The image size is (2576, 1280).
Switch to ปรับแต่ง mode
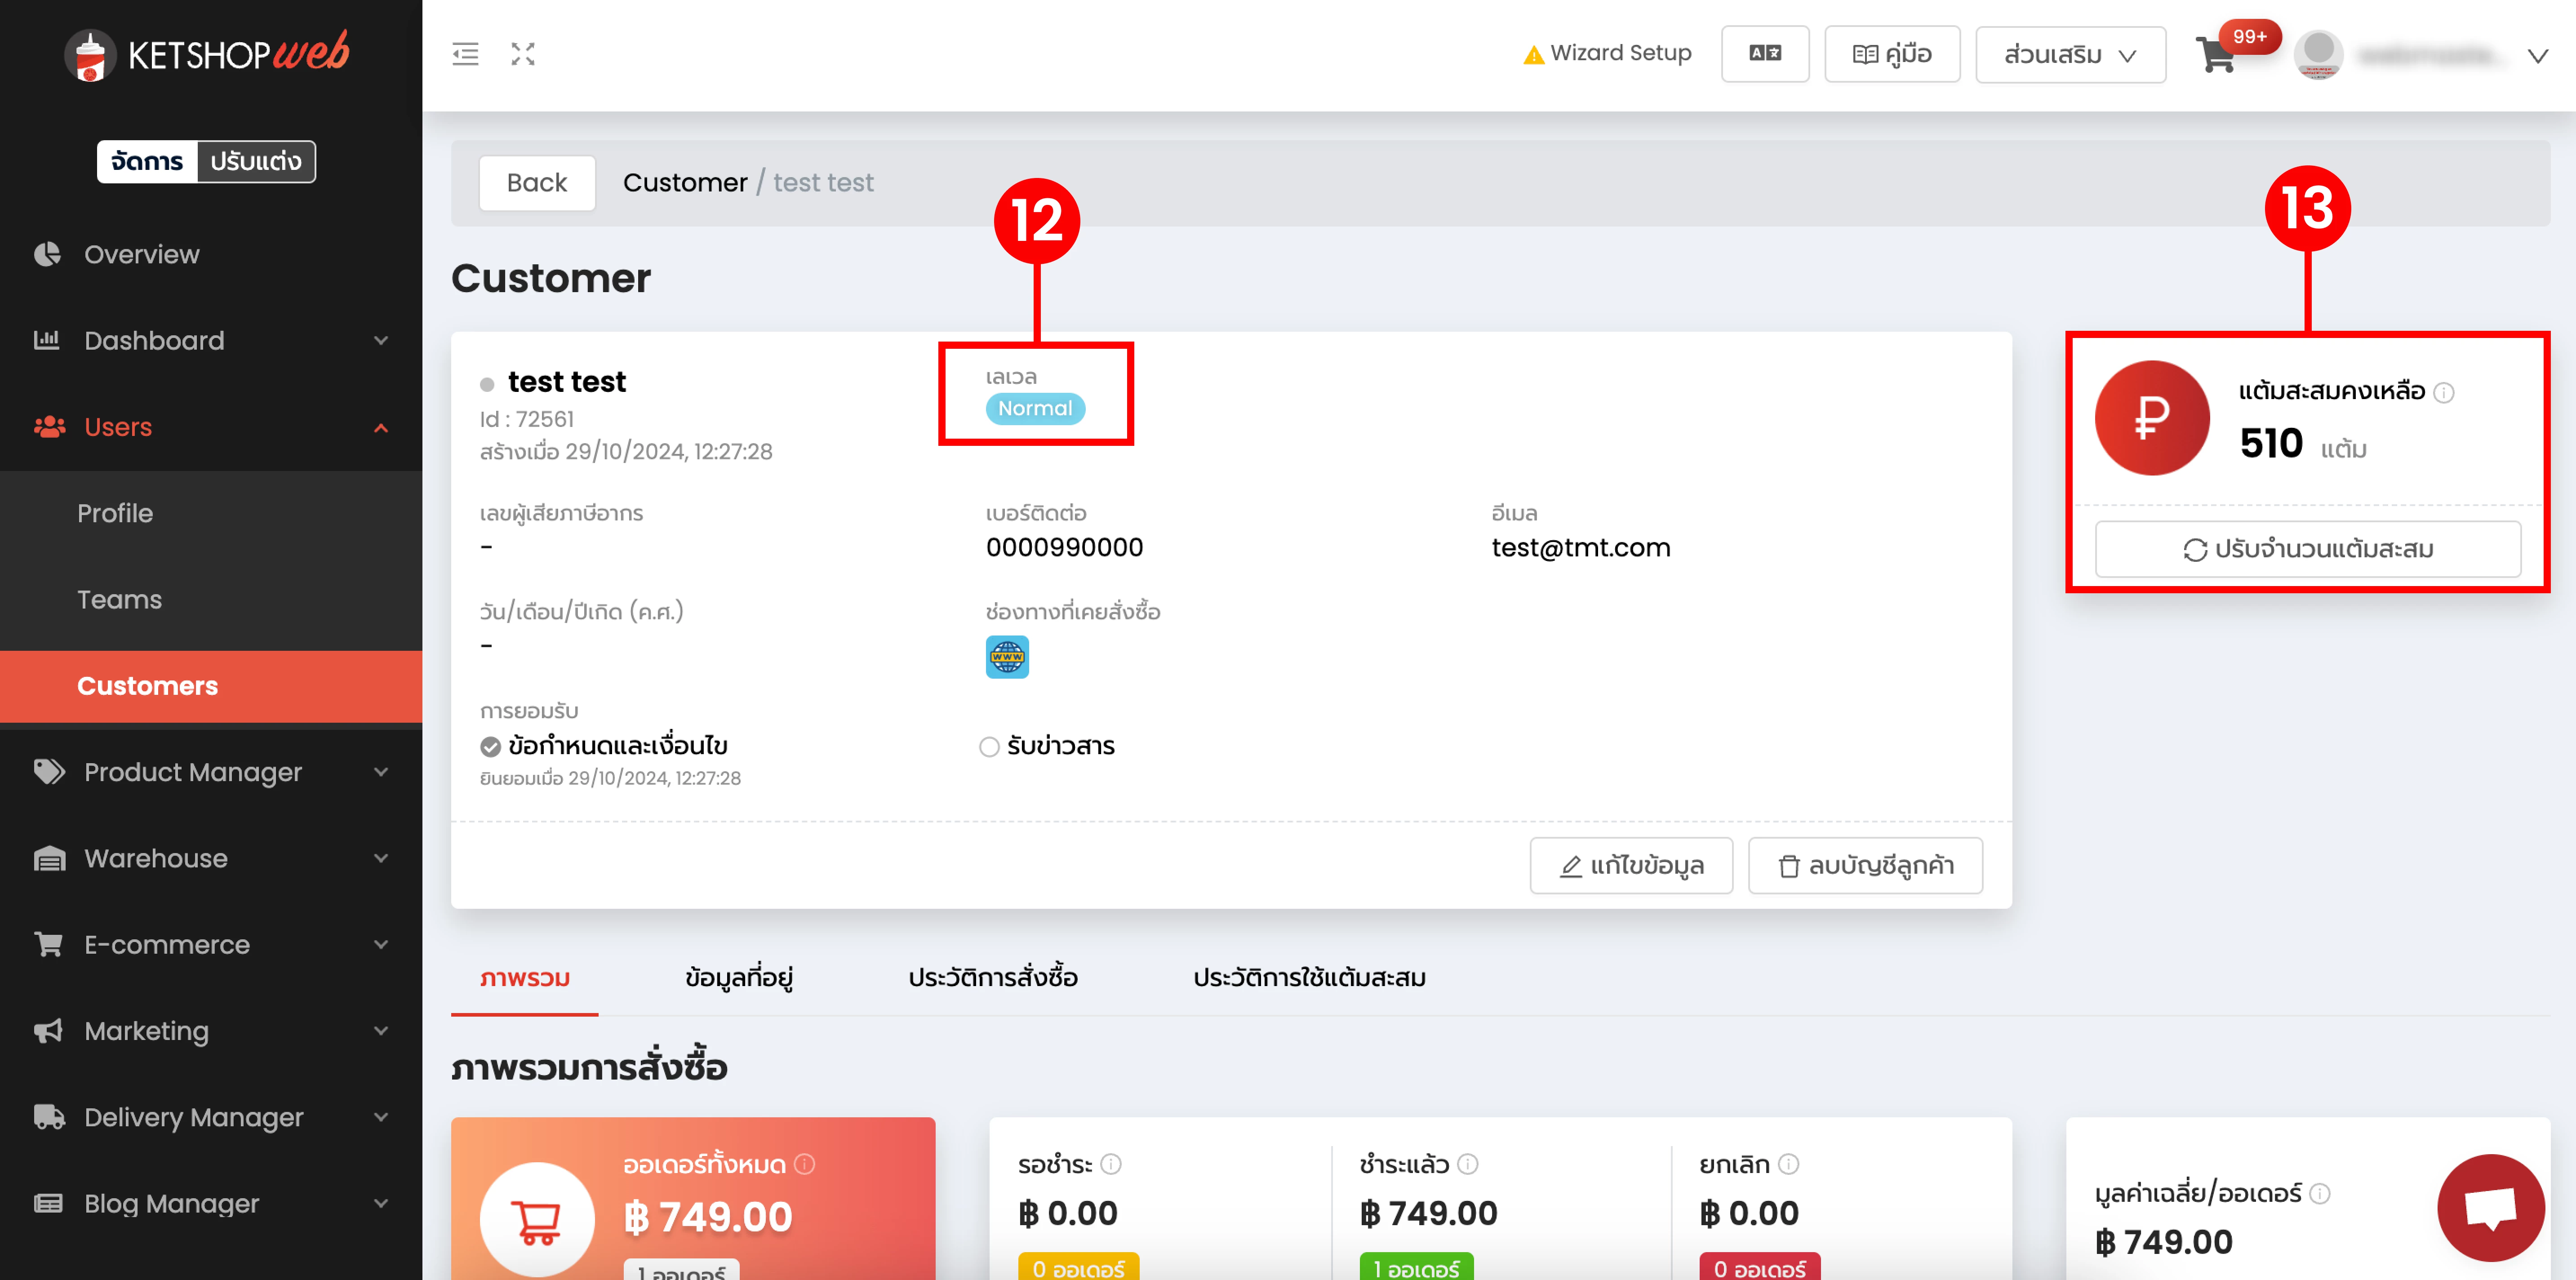coord(256,161)
